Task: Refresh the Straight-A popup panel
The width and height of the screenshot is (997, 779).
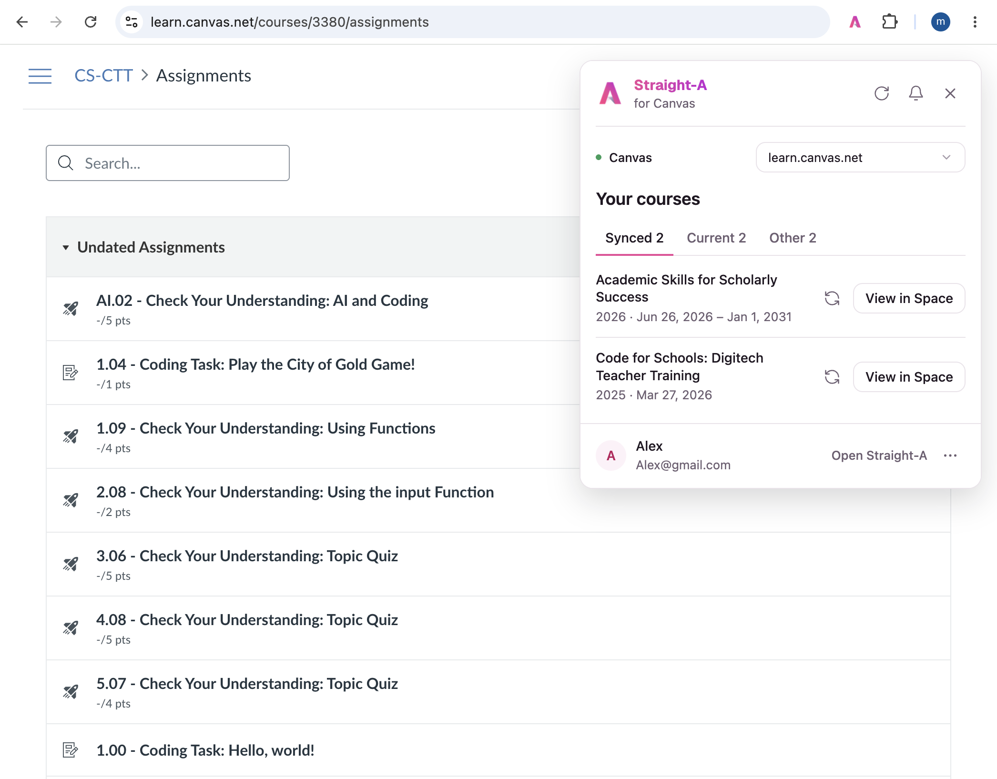Action: tap(882, 93)
